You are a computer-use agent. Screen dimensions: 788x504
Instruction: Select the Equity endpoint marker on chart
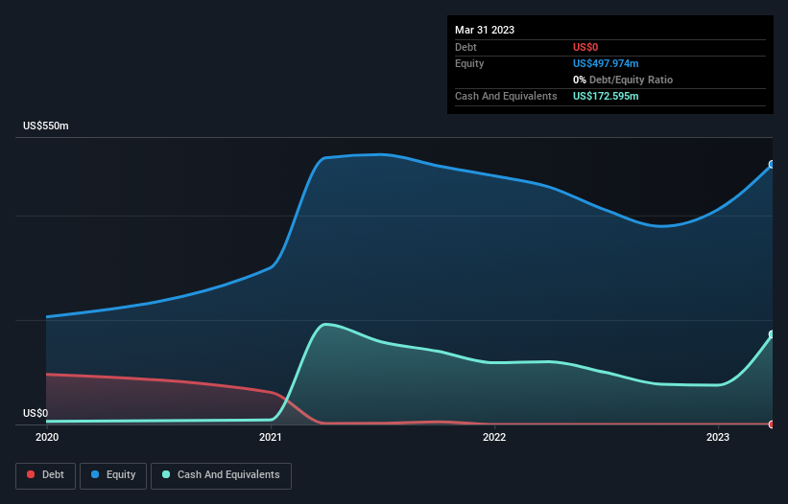tap(772, 165)
